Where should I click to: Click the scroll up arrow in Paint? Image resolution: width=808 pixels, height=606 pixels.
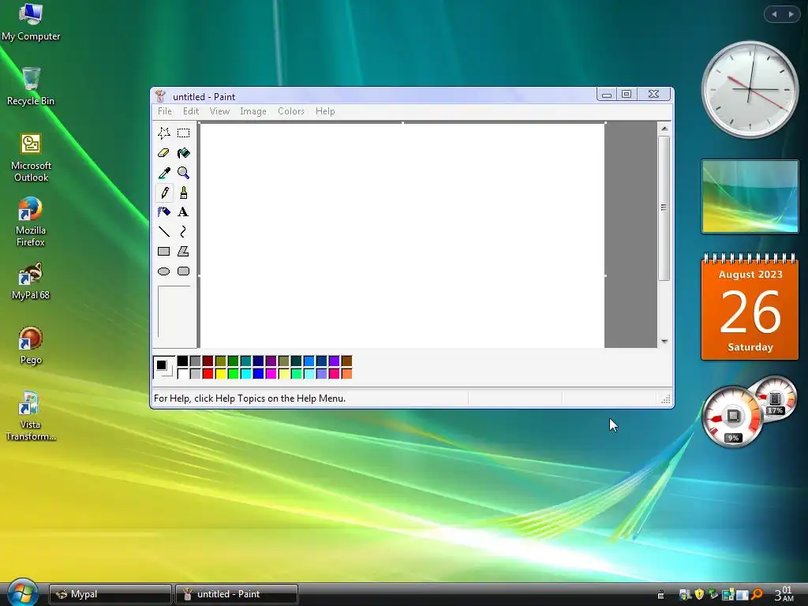[x=664, y=129]
